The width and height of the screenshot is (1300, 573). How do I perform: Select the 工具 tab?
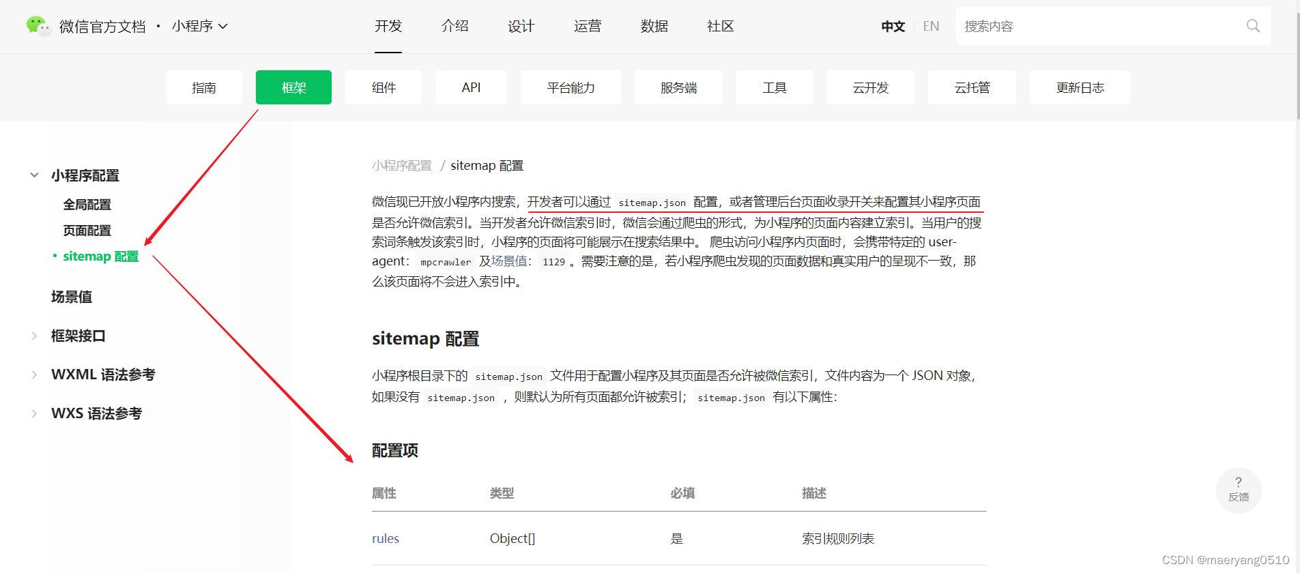(775, 87)
